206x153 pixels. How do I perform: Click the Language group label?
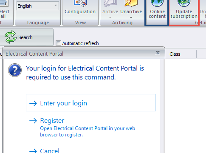[x=38, y=23]
